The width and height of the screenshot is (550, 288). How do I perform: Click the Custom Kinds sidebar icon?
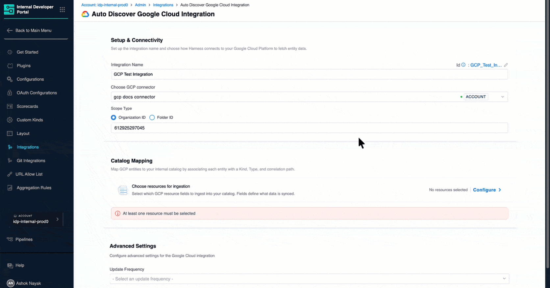pyautogui.click(x=10, y=120)
